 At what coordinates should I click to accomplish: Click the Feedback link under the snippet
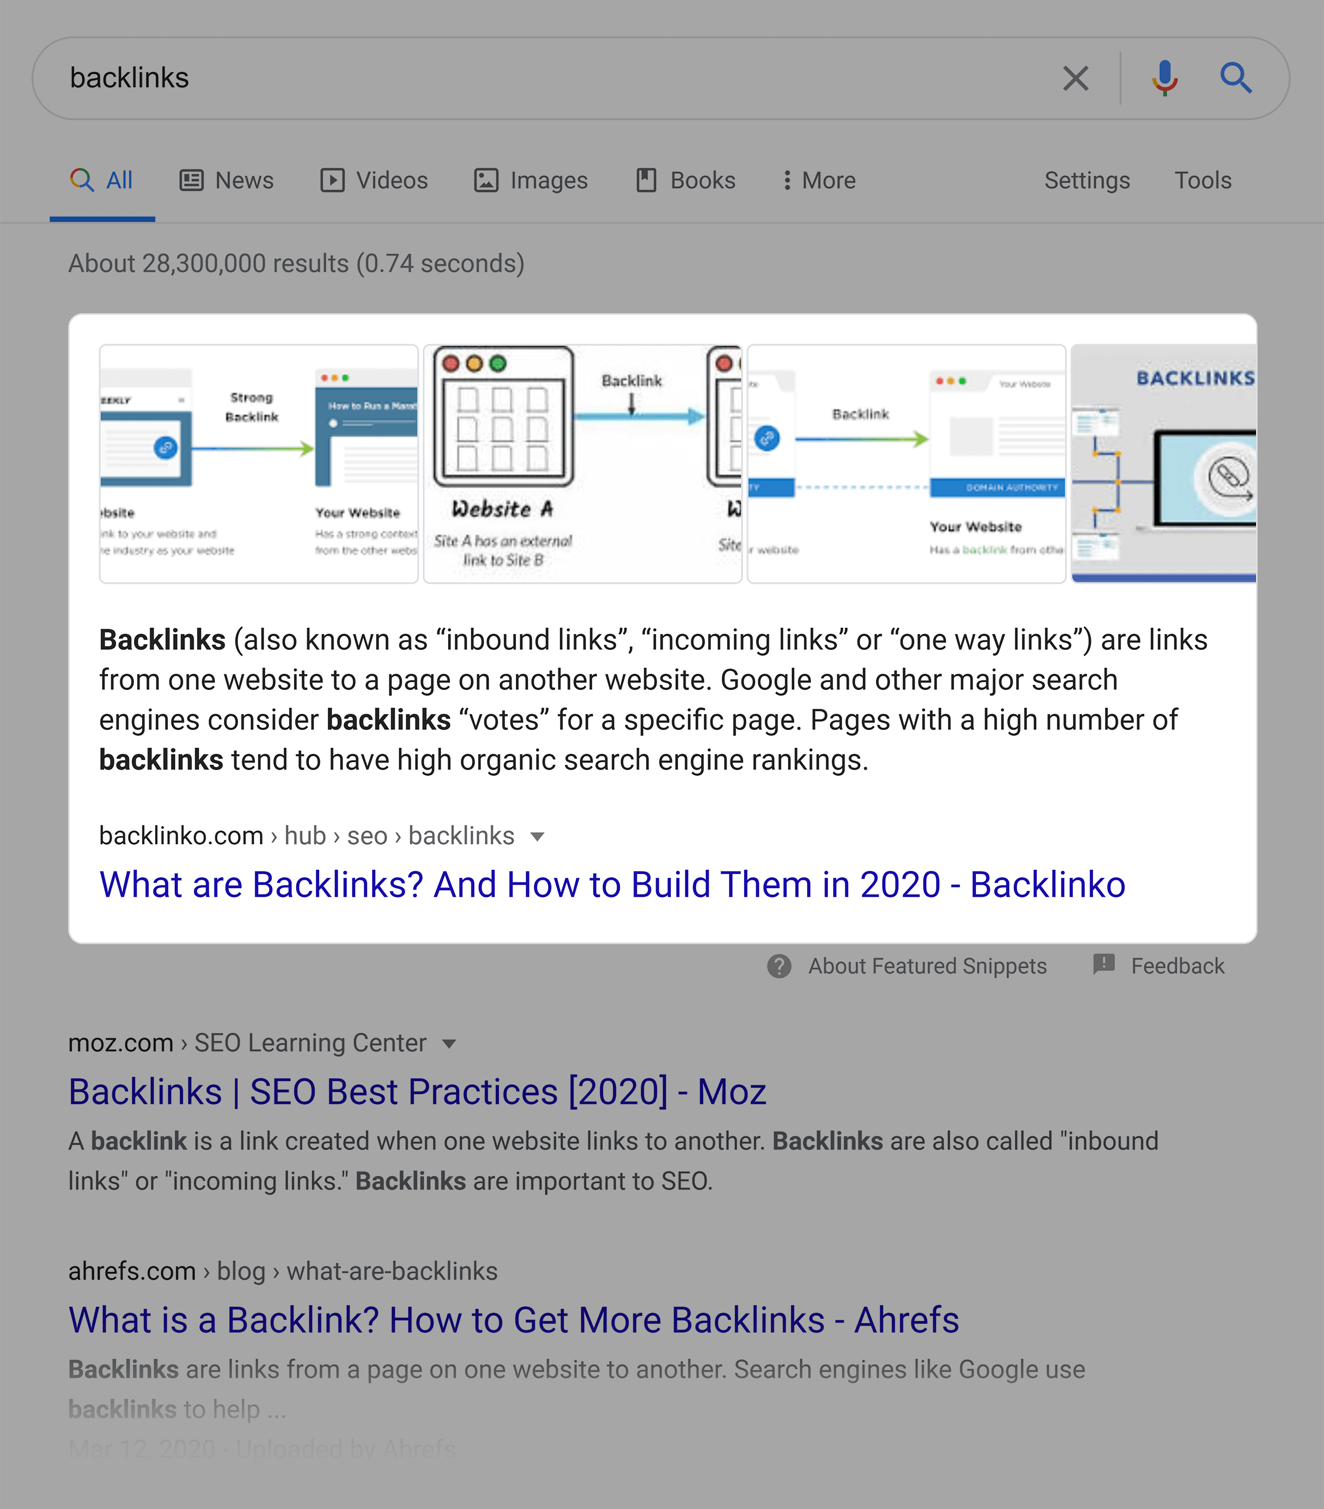coord(1177,966)
